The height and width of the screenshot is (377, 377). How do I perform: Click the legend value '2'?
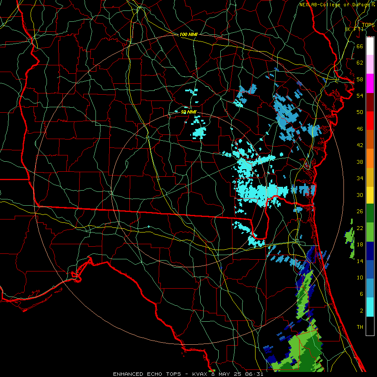(x=362, y=311)
